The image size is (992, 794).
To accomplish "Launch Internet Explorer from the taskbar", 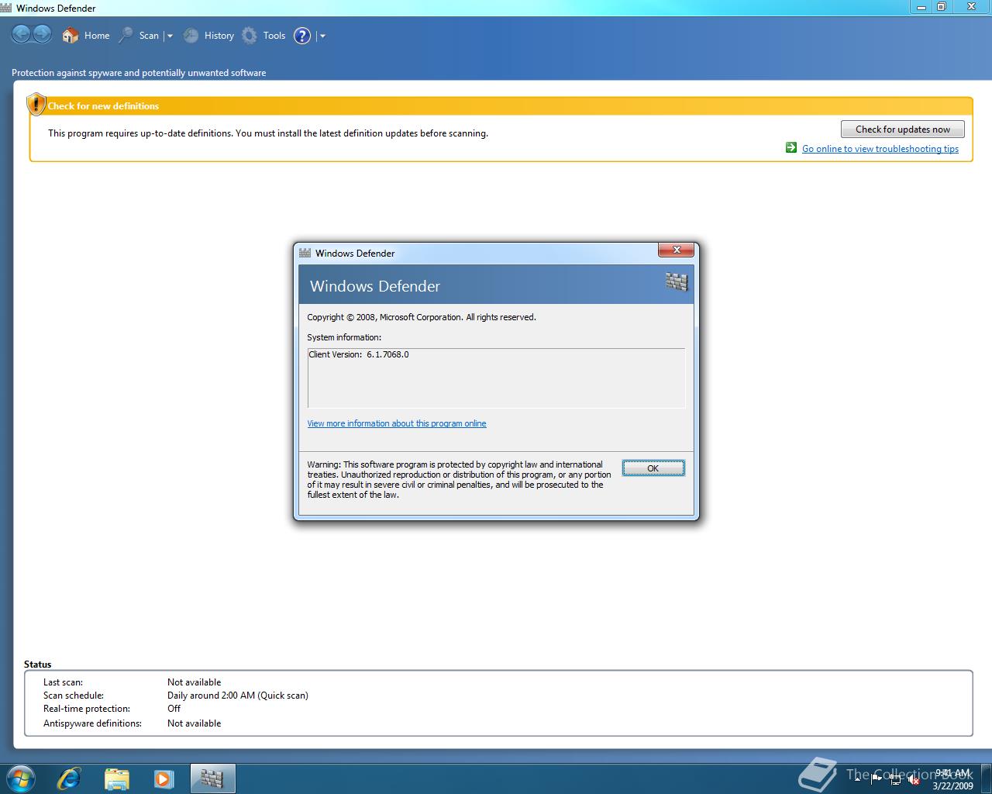I will 70,778.
